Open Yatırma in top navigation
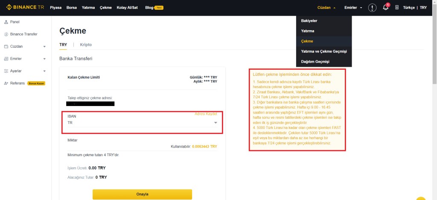The height and width of the screenshot is (200, 437). [88, 8]
